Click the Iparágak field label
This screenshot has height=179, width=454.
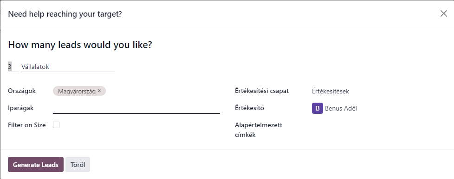click(21, 108)
